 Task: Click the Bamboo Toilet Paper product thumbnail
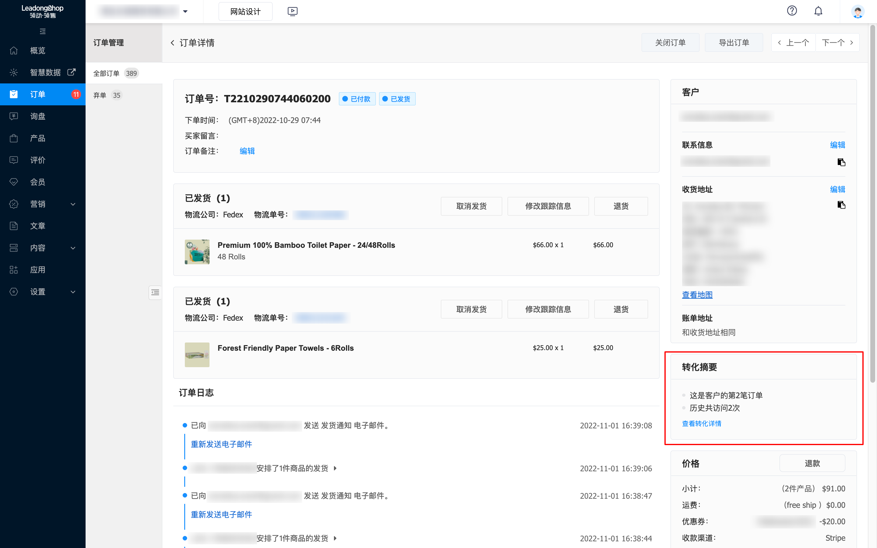click(197, 251)
